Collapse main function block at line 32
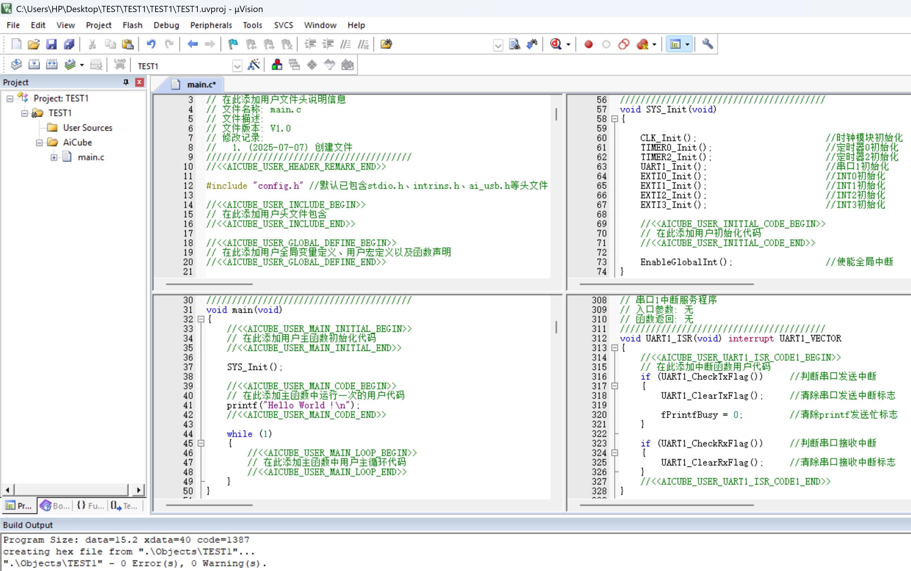Viewport: 911px width, 571px height. tap(201, 319)
